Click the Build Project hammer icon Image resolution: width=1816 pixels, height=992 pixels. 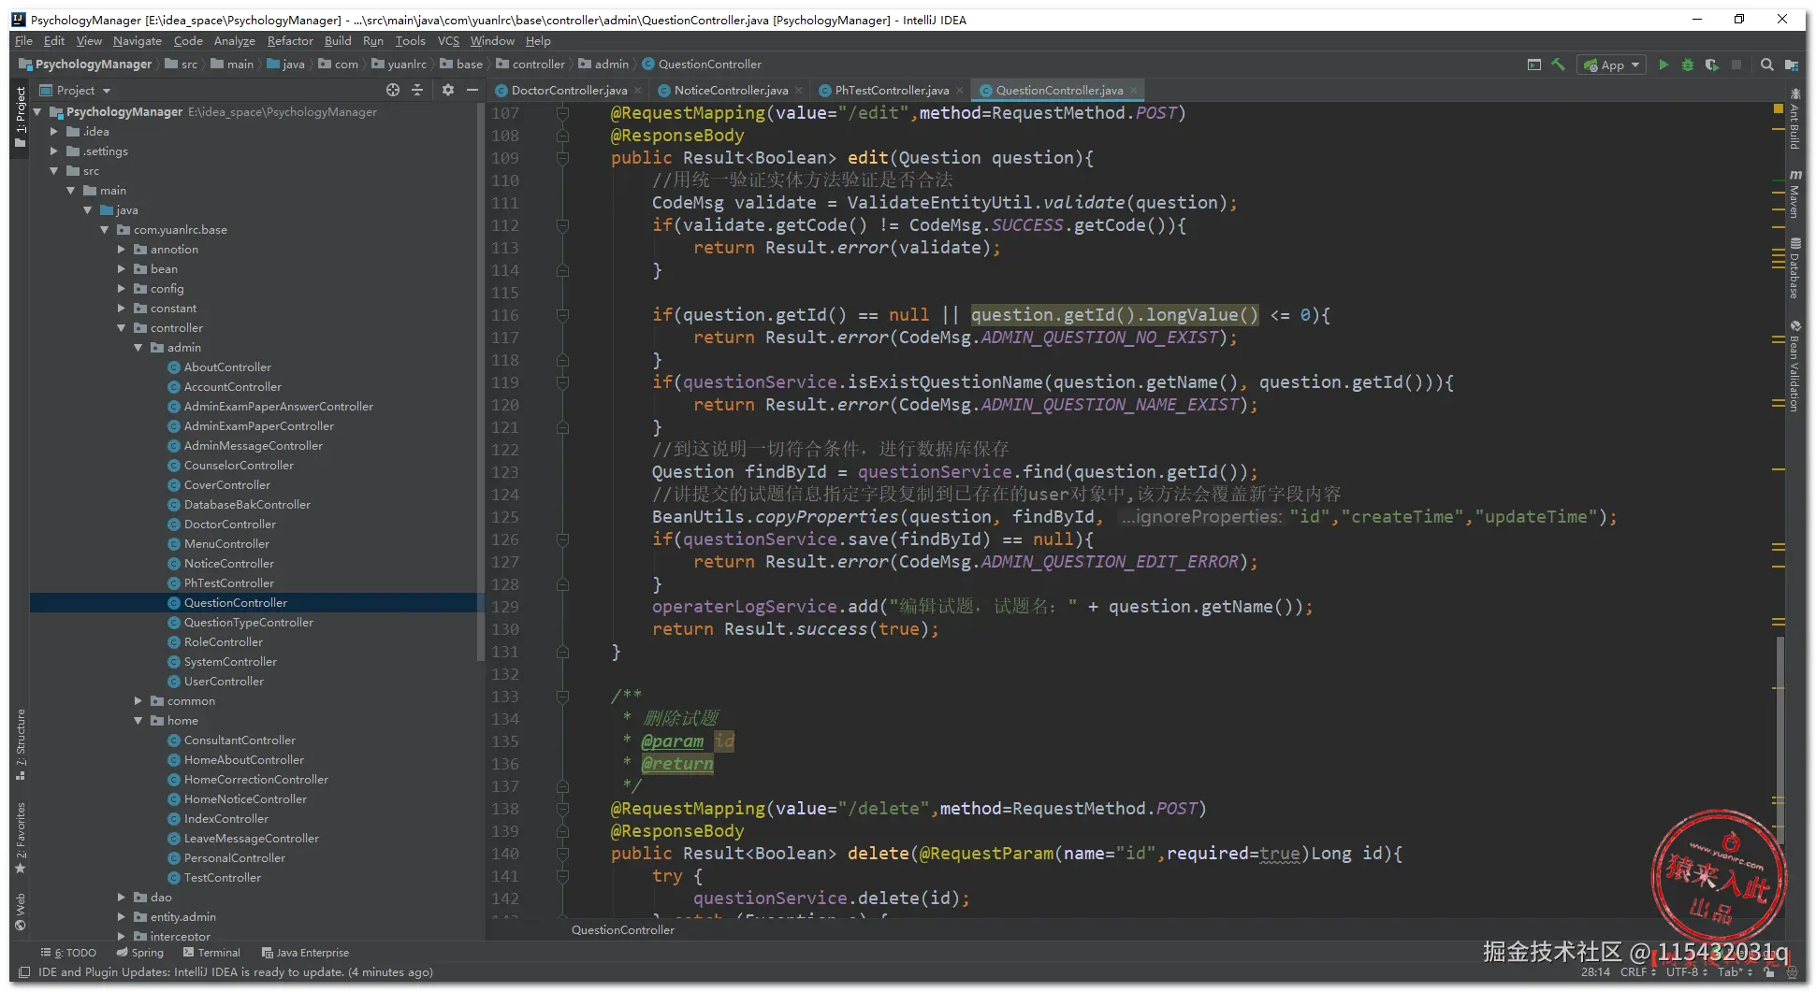pos(1558,65)
